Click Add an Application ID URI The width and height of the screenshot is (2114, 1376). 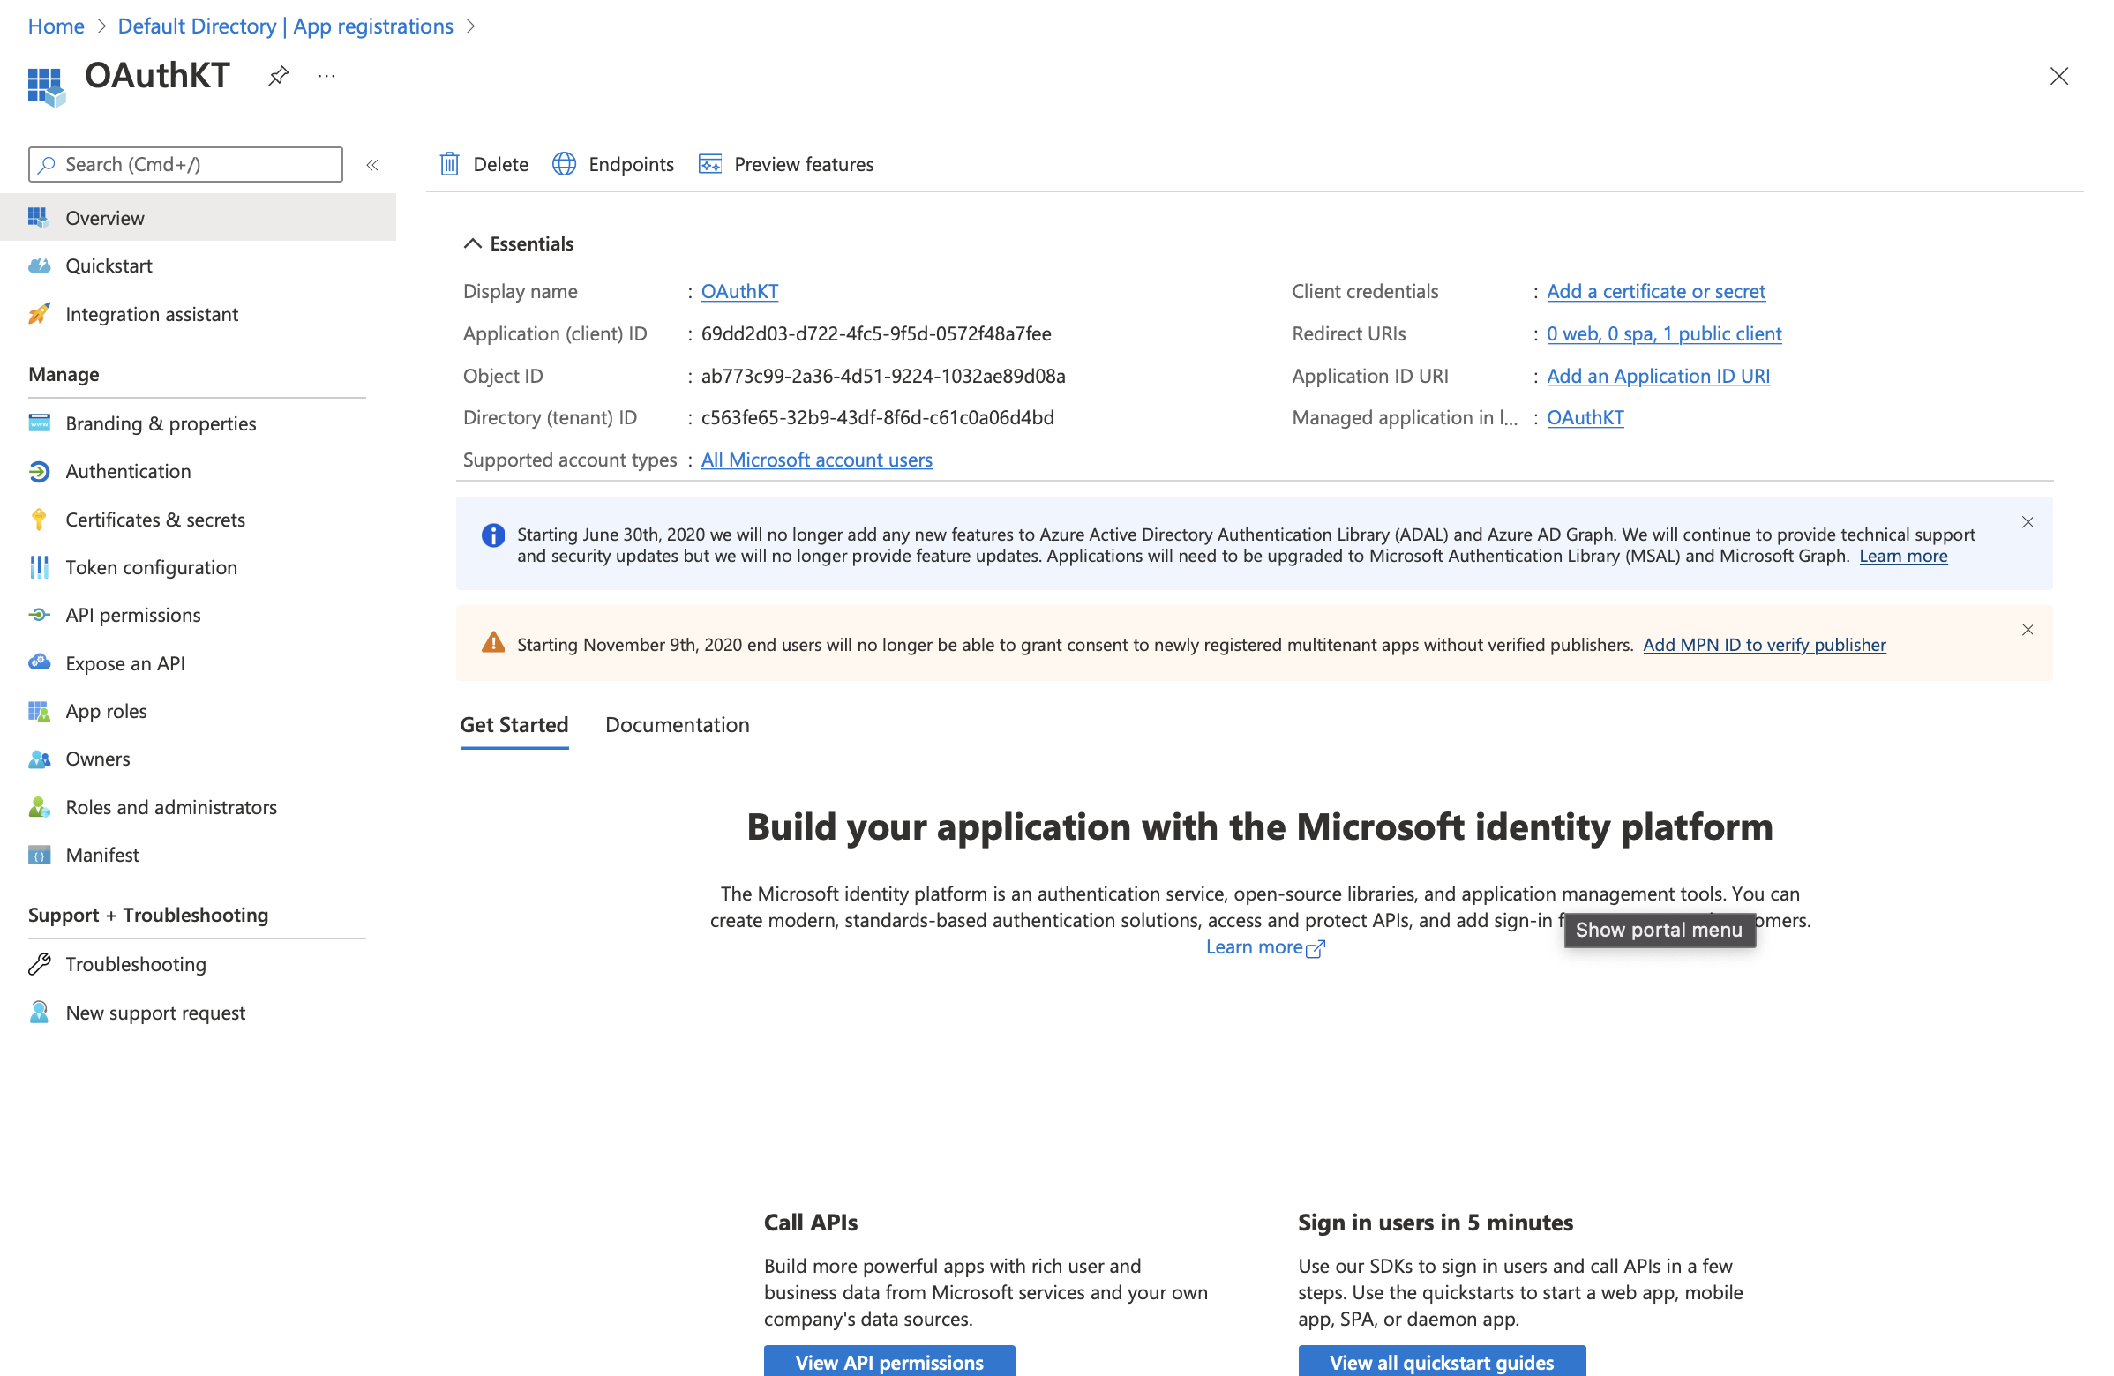click(x=1659, y=376)
